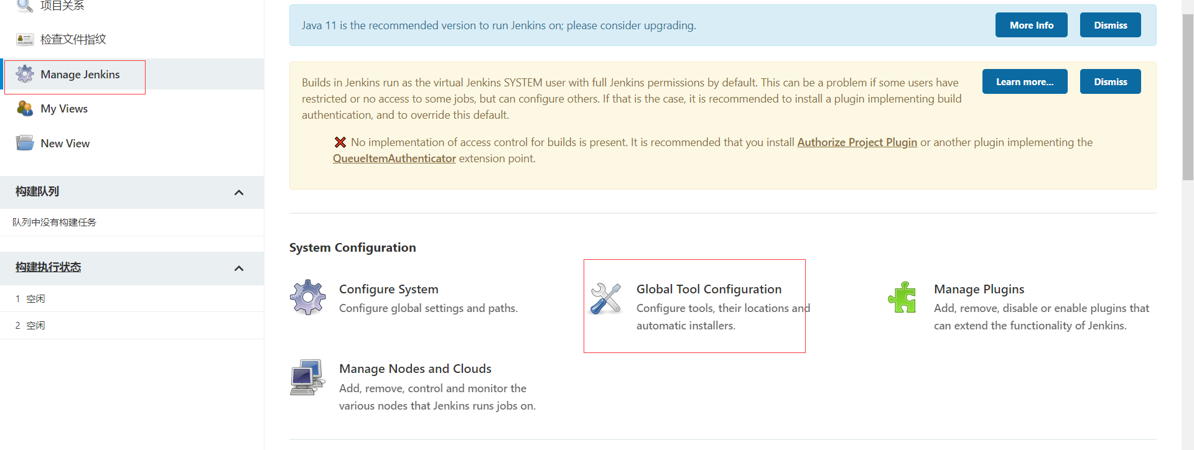Click the System Configuration heading
The image size is (1194, 450).
pyautogui.click(x=353, y=247)
